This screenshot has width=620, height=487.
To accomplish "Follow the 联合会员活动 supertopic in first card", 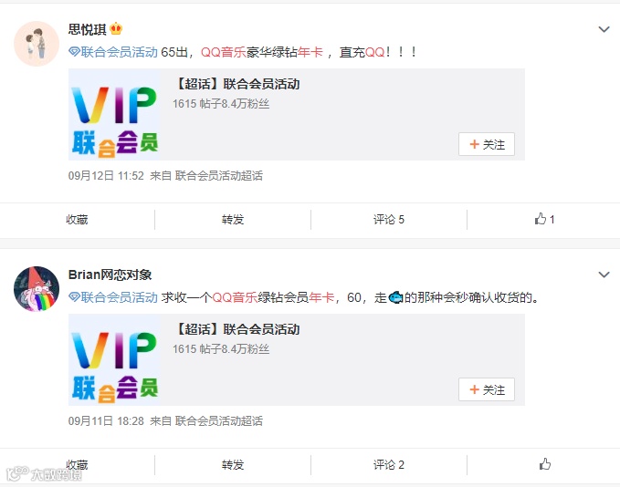I will (x=487, y=144).
